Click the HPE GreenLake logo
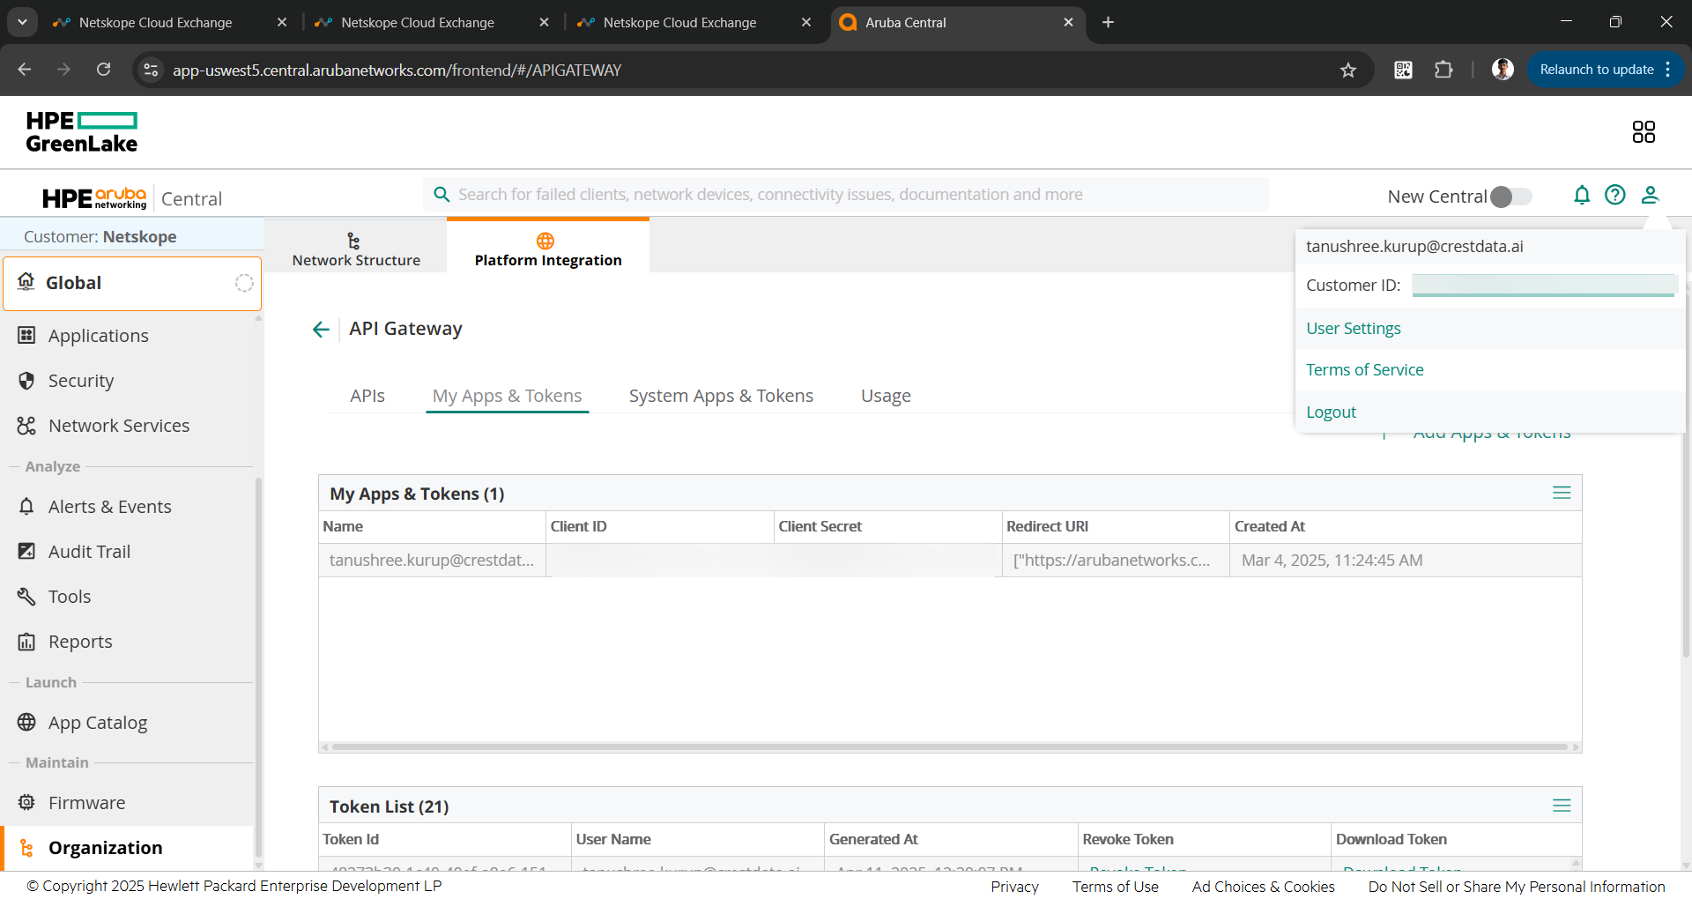This screenshot has height=899, width=1692. [x=81, y=132]
